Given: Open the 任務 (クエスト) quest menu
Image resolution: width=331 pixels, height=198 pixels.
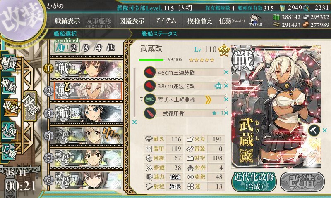Looking at the screenshot, I should tap(232, 21).
